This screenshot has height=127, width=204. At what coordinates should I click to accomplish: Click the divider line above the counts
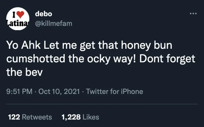point(102,104)
